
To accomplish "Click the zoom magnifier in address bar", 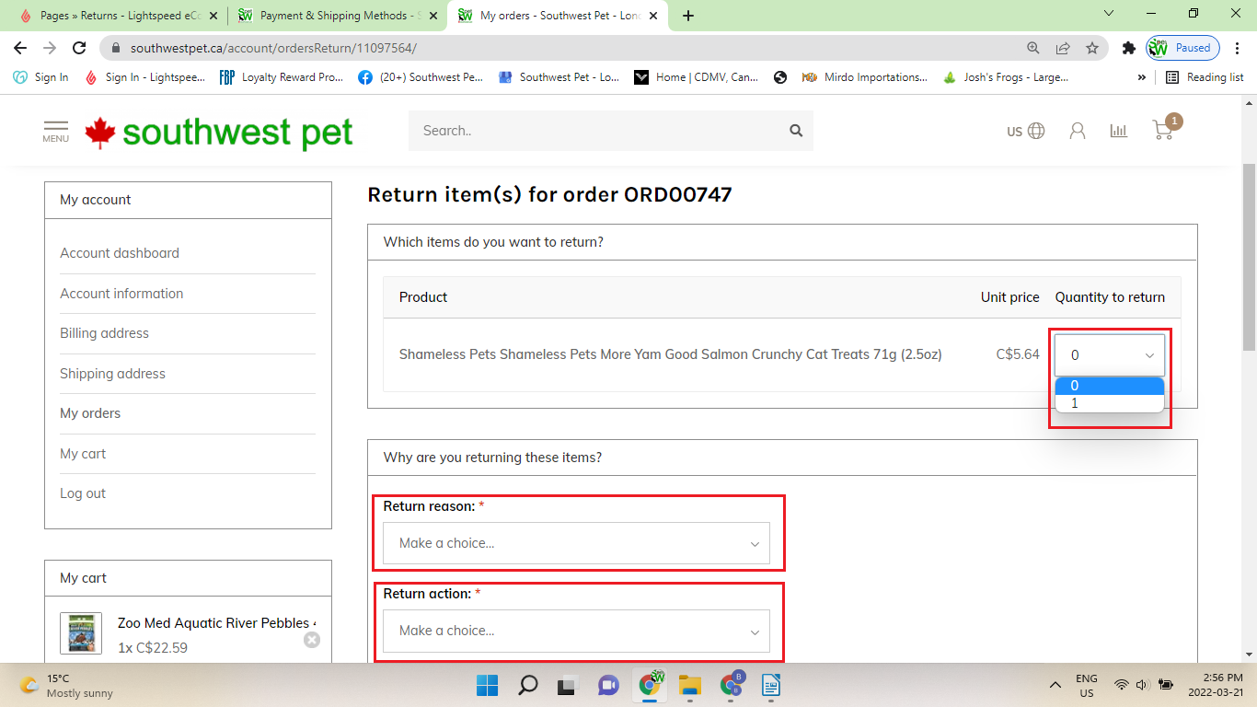I will click(1033, 48).
